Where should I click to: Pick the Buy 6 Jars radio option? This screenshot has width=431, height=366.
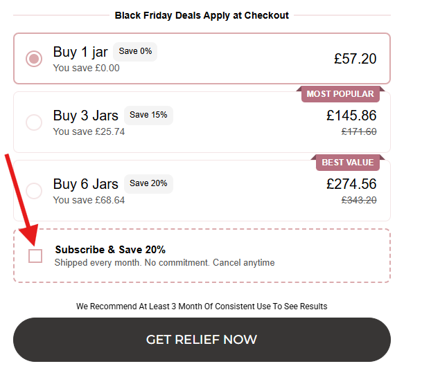point(34,190)
